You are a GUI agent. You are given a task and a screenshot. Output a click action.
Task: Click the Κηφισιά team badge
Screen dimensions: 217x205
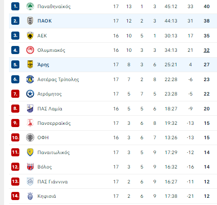click(30, 196)
